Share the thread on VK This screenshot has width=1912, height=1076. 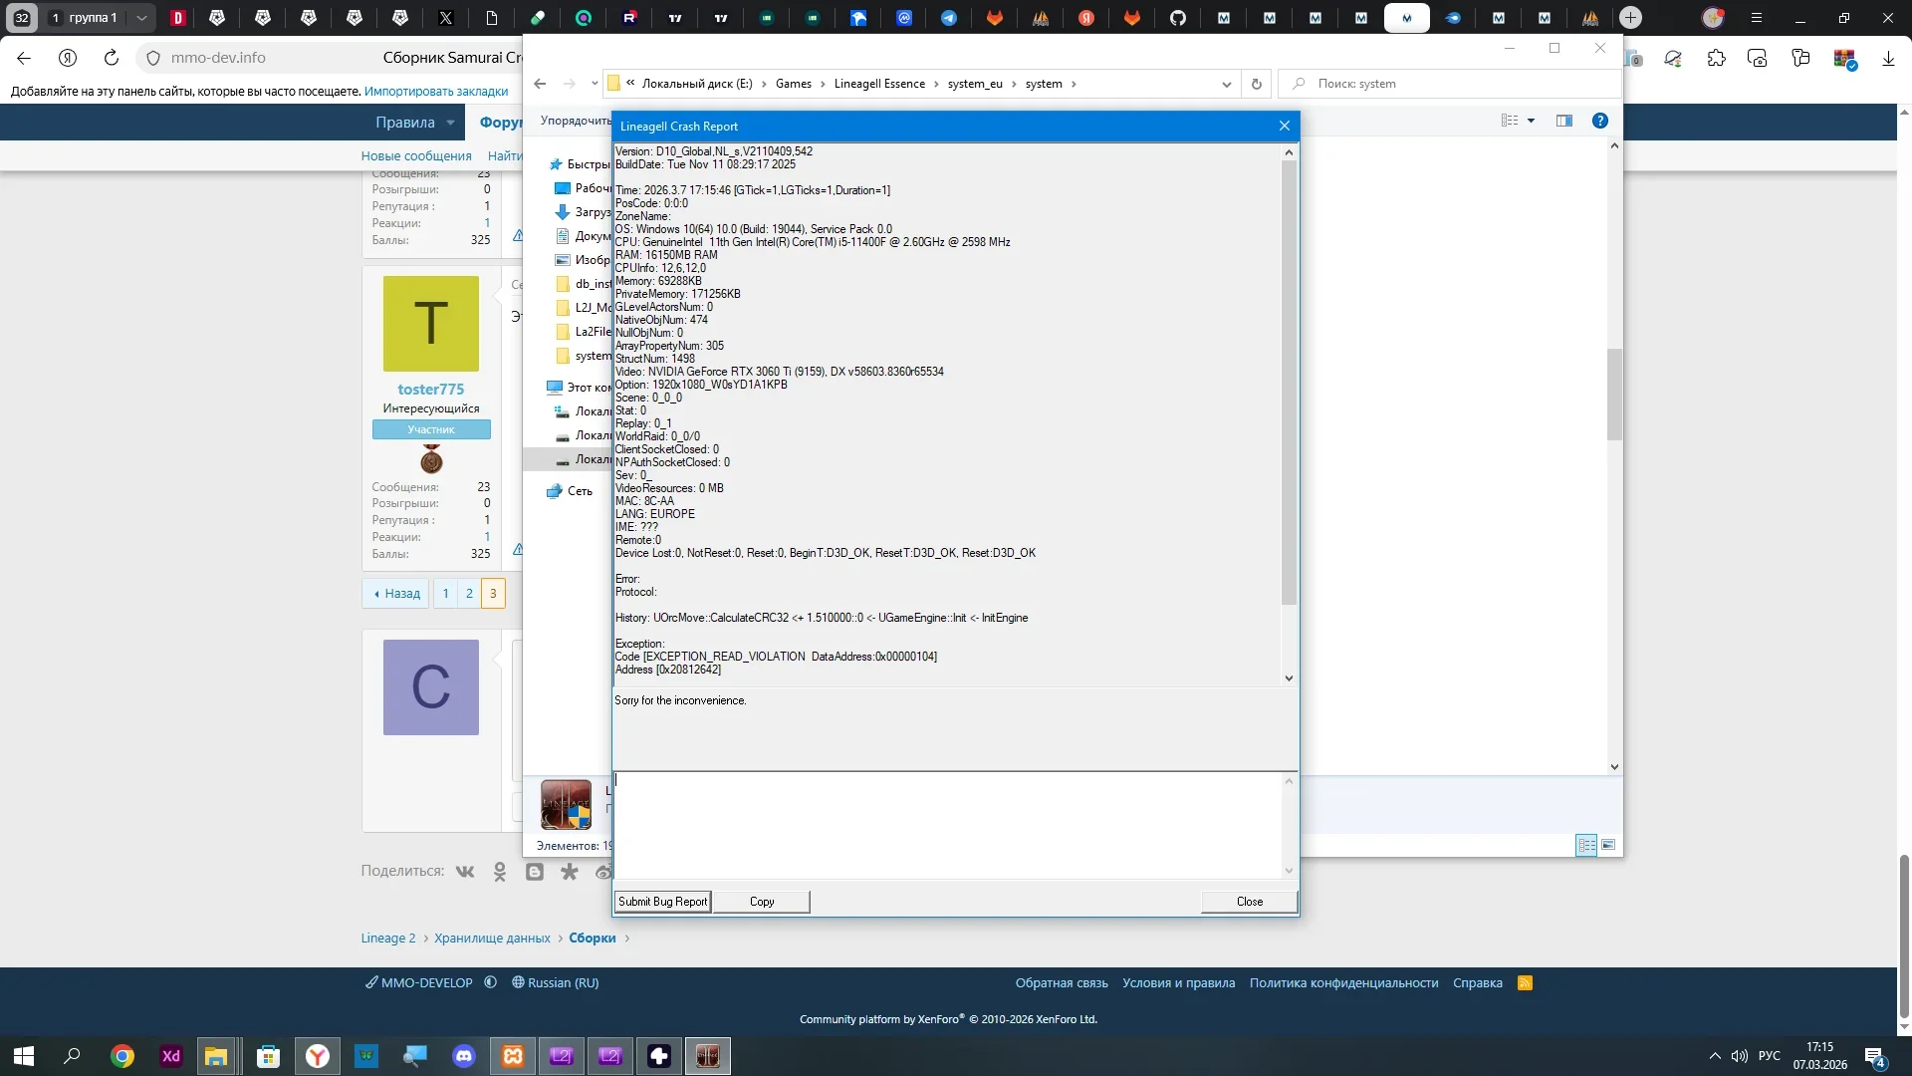pos(465,872)
